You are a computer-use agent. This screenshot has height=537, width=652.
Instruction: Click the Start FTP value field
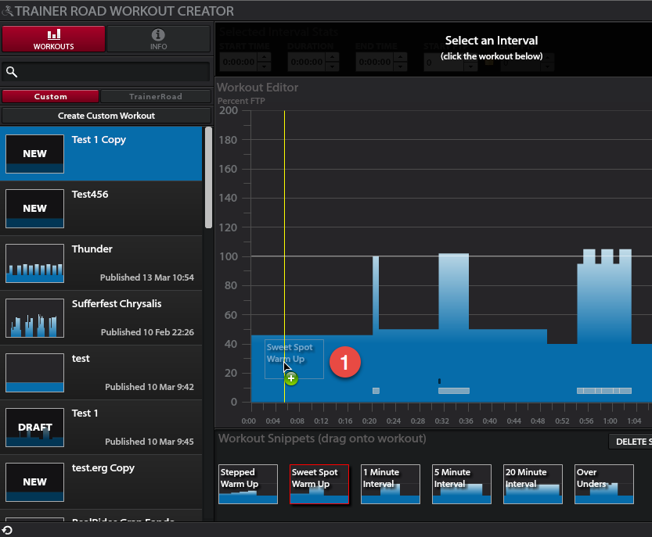coord(444,63)
